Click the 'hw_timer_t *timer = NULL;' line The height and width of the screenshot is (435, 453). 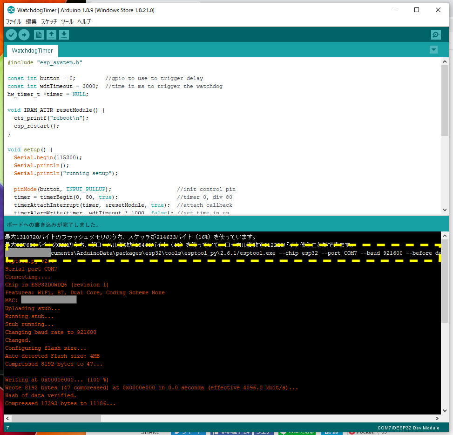coord(47,94)
